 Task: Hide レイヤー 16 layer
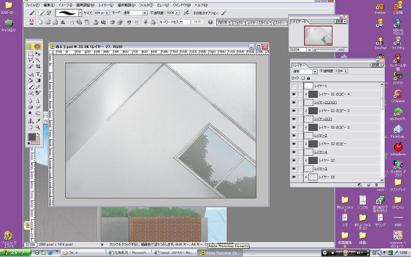[x=294, y=177]
